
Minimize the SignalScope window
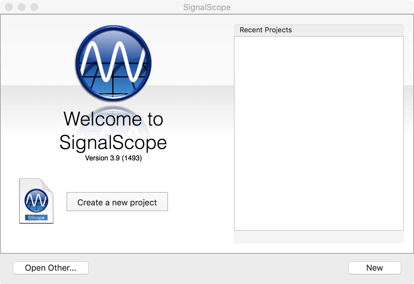pyautogui.click(x=22, y=7)
